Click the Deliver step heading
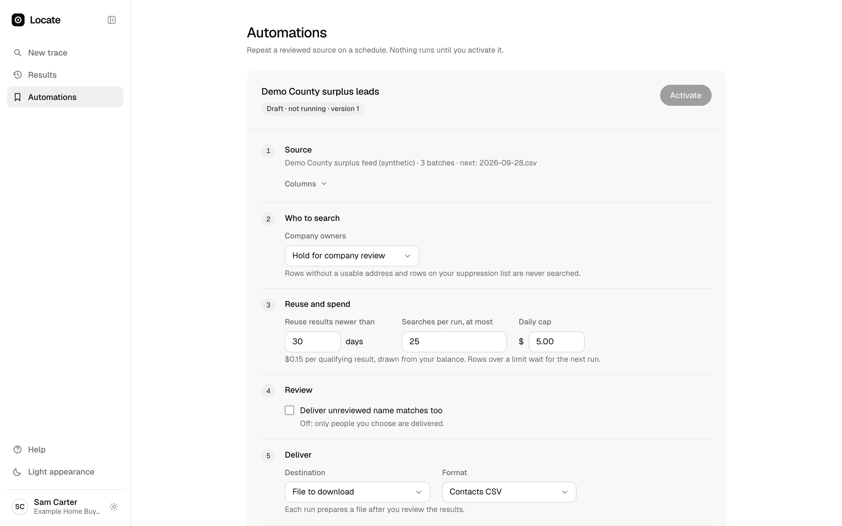The width and height of the screenshot is (842, 526). pos(298,455)
